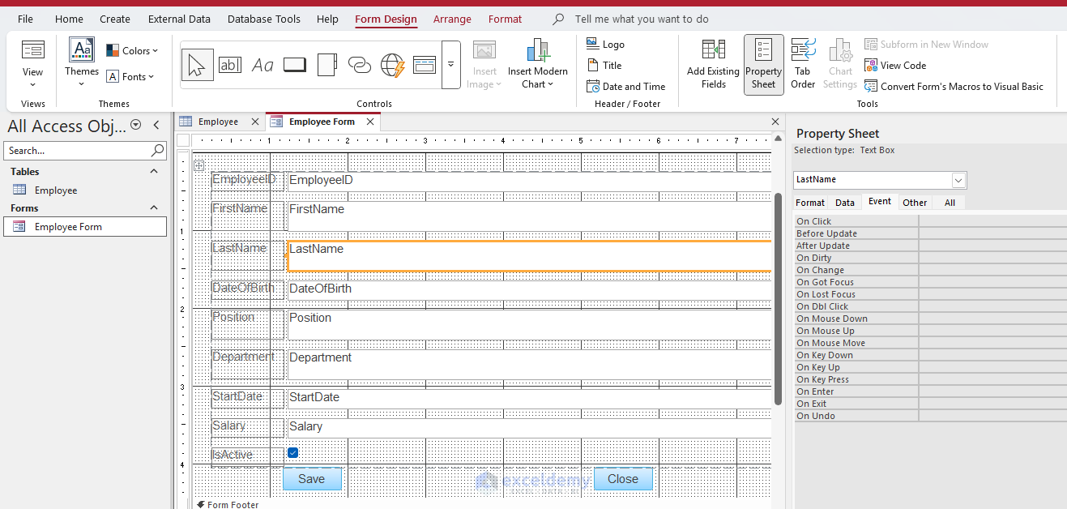Click the On Key Press property

click(930, 379)
